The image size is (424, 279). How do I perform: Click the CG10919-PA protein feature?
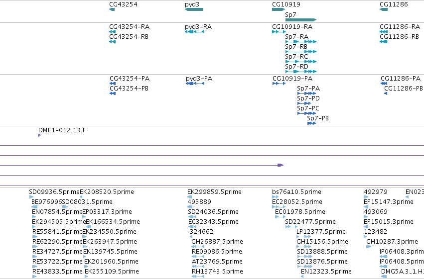pos(279,84)
